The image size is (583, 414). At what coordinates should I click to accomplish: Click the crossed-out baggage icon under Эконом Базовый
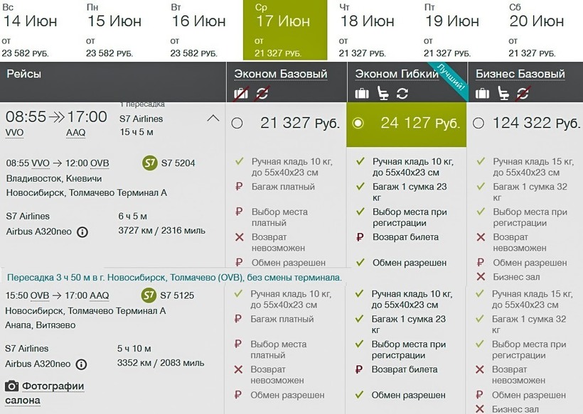[242, 93]
